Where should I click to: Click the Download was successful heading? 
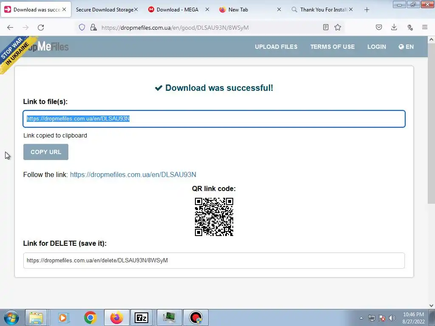214,88
